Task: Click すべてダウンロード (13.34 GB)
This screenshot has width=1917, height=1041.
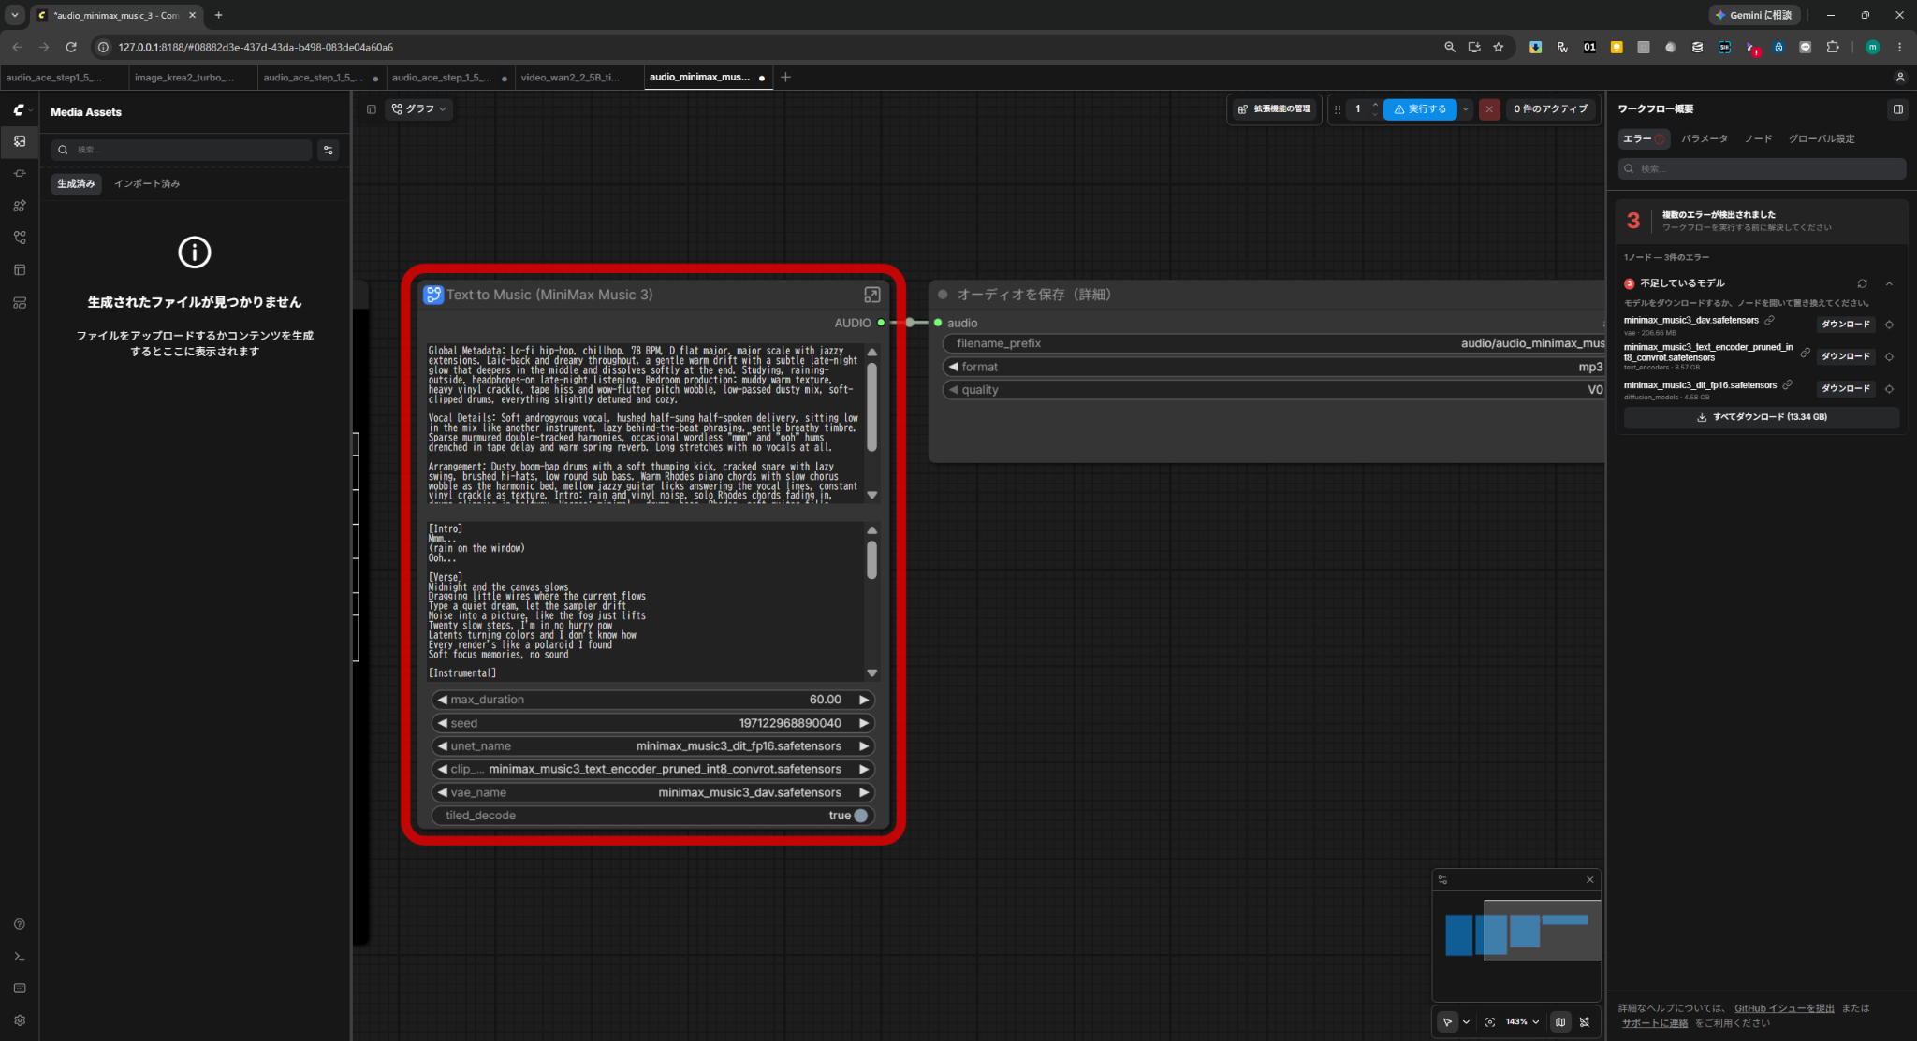Action: pos(1762,417)
